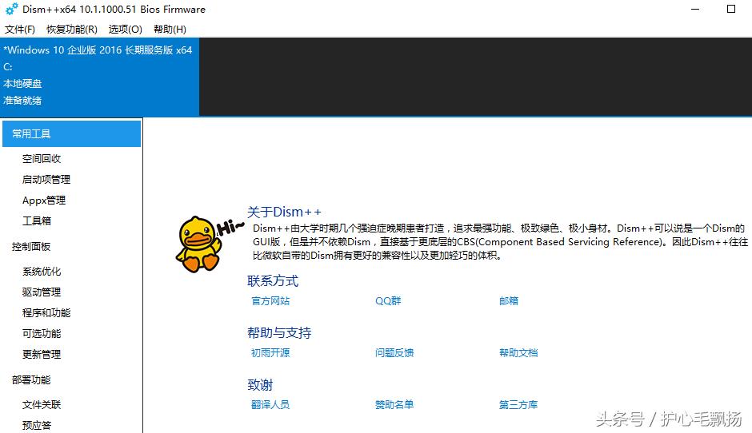Screen dimensions: 752x433
Task: Click the 赞助名单 link
Action: click(x=394, y=405)
